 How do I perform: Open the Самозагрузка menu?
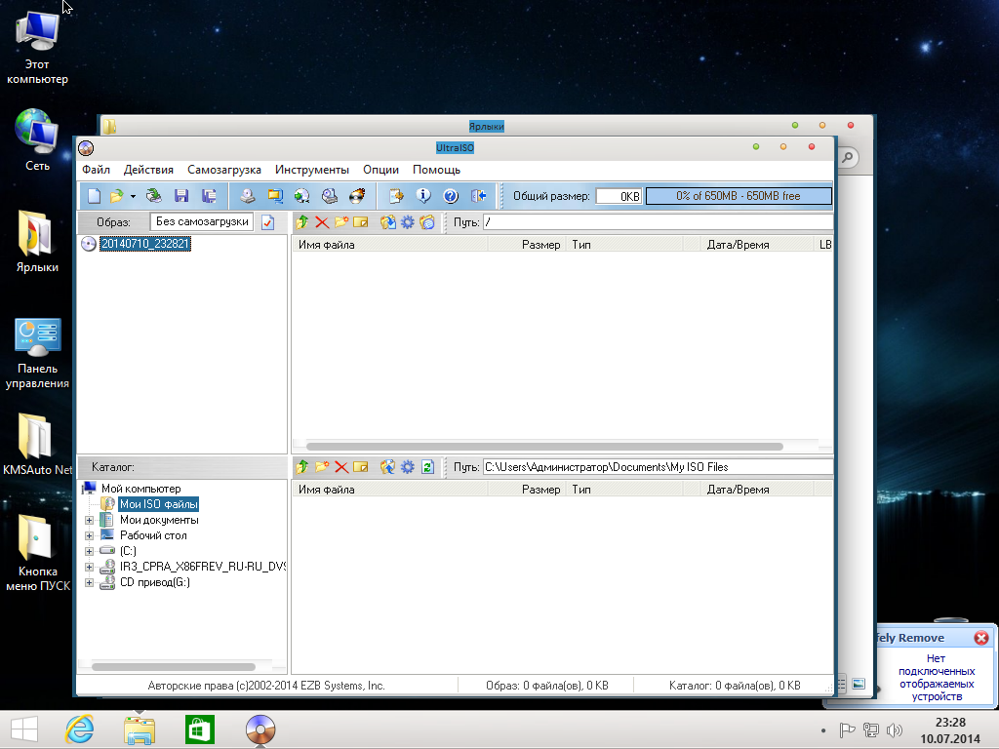[x=224, y=170]
